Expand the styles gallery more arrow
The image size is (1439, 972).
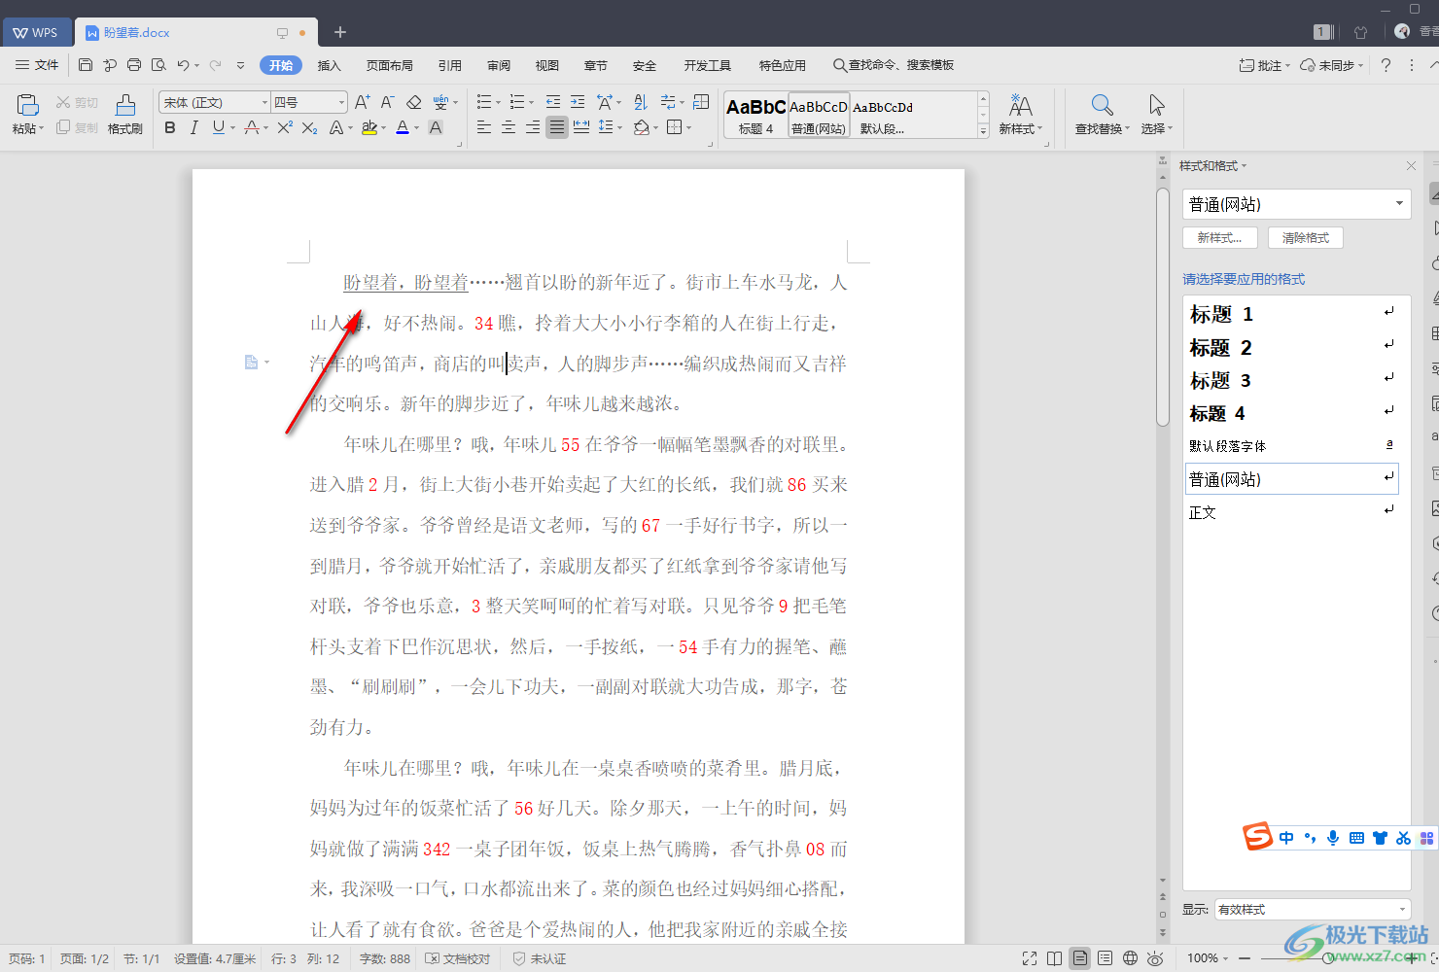point(983,131)
